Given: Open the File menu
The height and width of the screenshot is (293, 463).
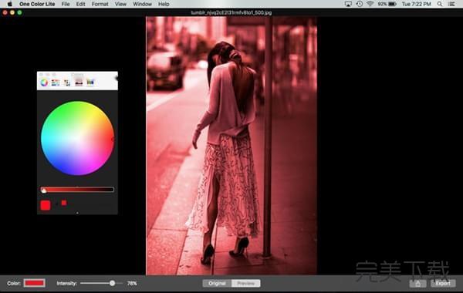Looking at the screenshot, I should pyautogui.click(x=66, y=4).
